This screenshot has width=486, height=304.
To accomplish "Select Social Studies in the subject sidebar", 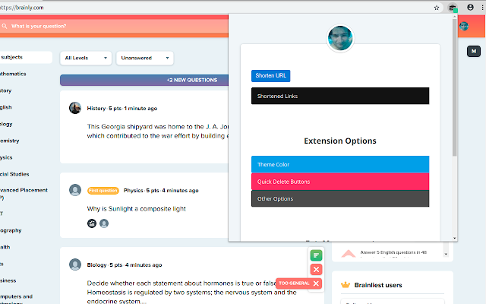I will click(x=14, y=174).
